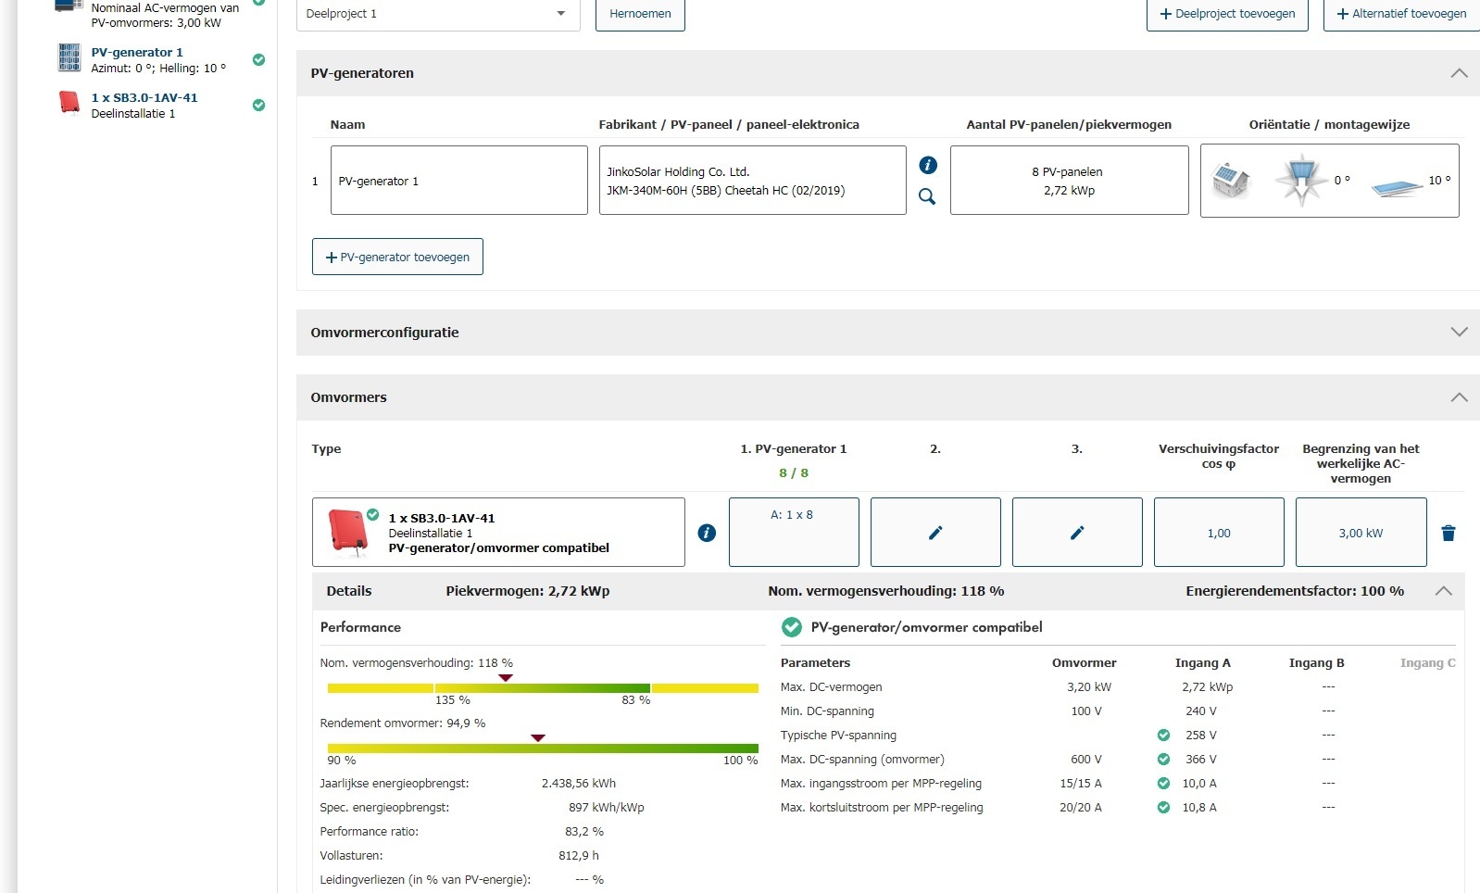Click 'Deelinstallatie 1' text in sidebar
This screenshot has width=1480, height=893.
pyautogui.click(x=133, y=114)
